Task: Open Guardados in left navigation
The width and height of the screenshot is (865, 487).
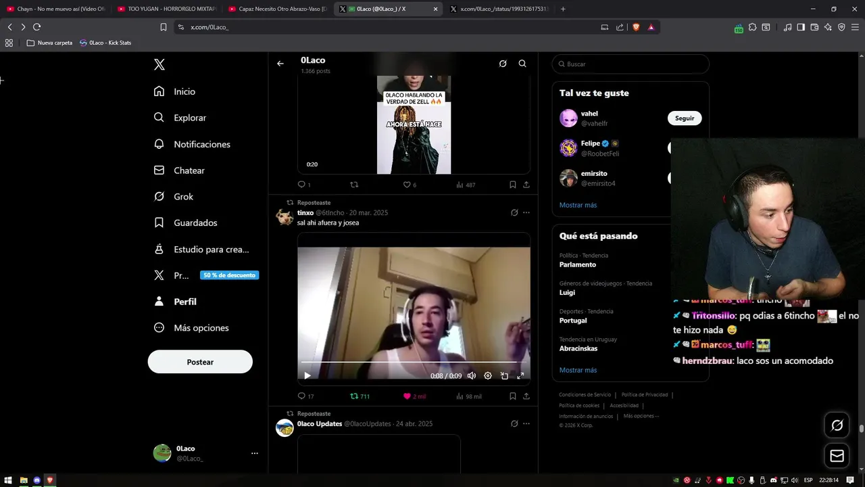Action: coord(186,223)
